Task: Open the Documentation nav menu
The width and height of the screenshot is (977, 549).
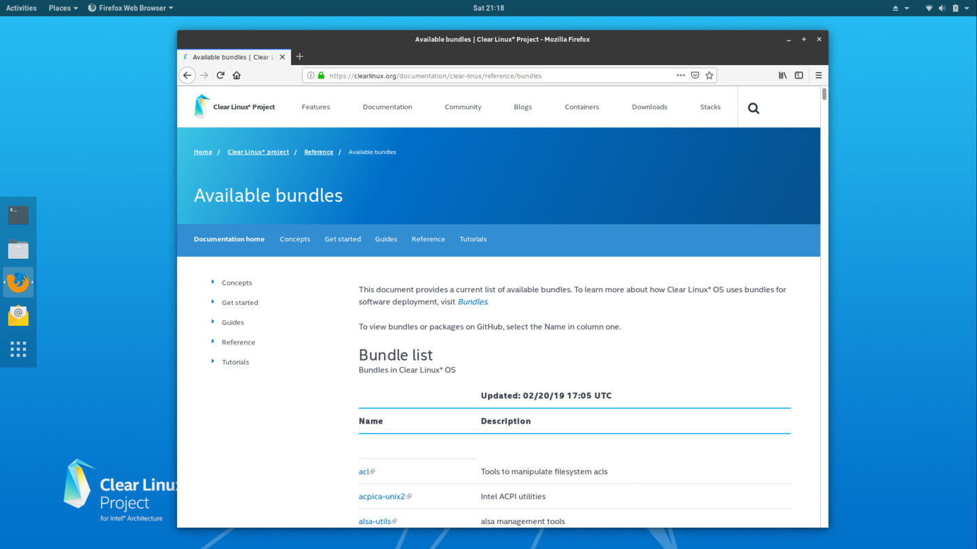Action: click(387, 107)
